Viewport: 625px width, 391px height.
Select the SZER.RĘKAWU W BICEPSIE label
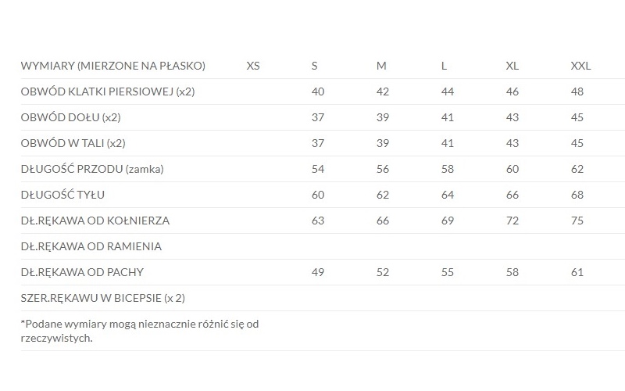coord(103,298)
